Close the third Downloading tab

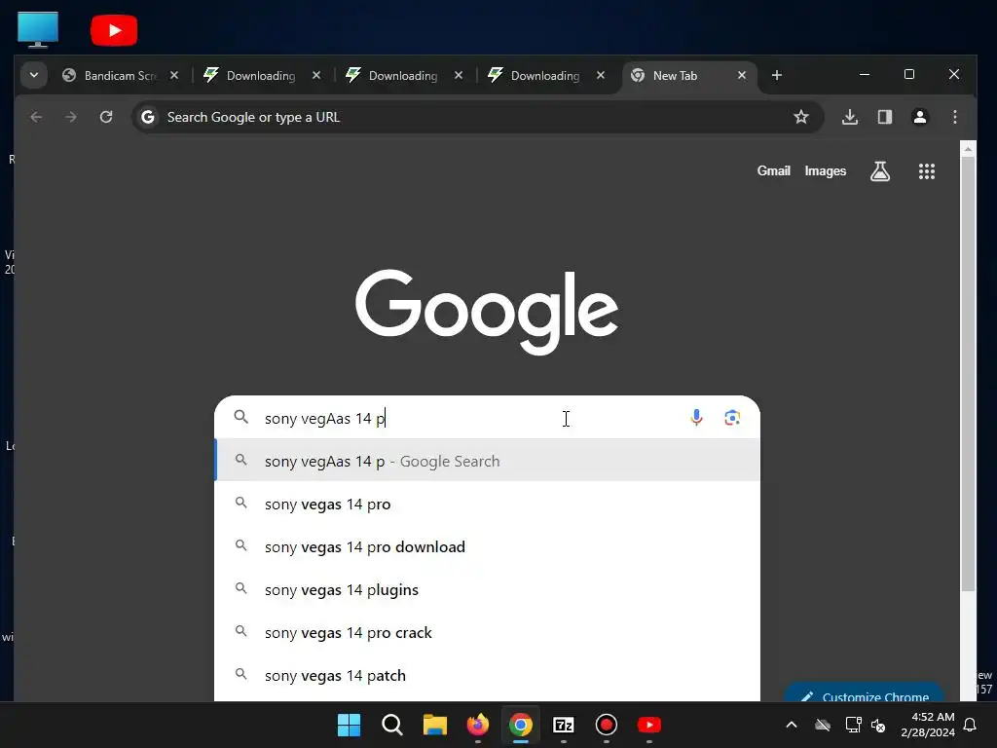[601, 75]
